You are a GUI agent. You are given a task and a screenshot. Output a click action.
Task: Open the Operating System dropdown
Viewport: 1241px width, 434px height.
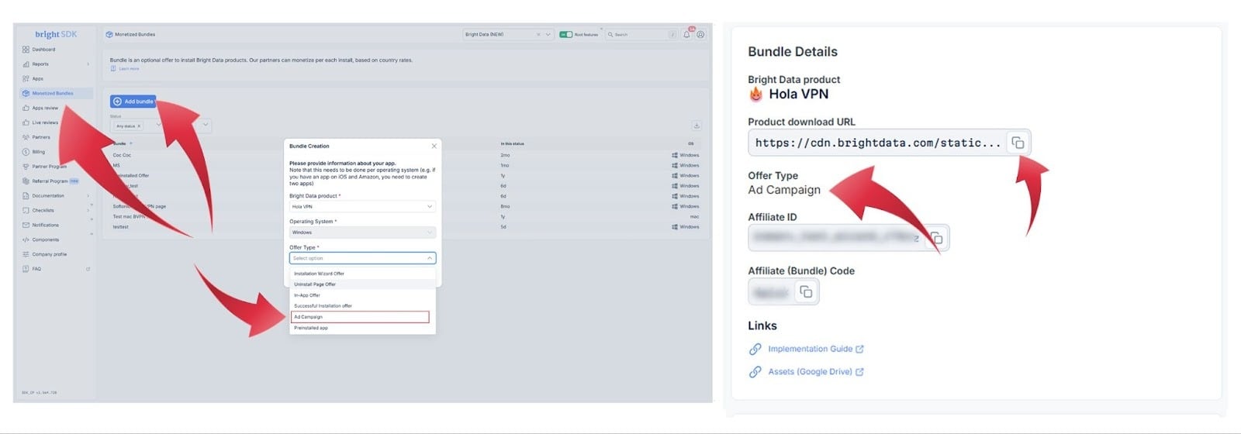pos(362,232)
